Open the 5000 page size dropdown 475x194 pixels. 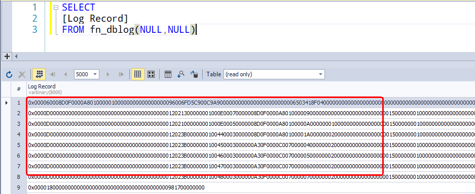87,74
